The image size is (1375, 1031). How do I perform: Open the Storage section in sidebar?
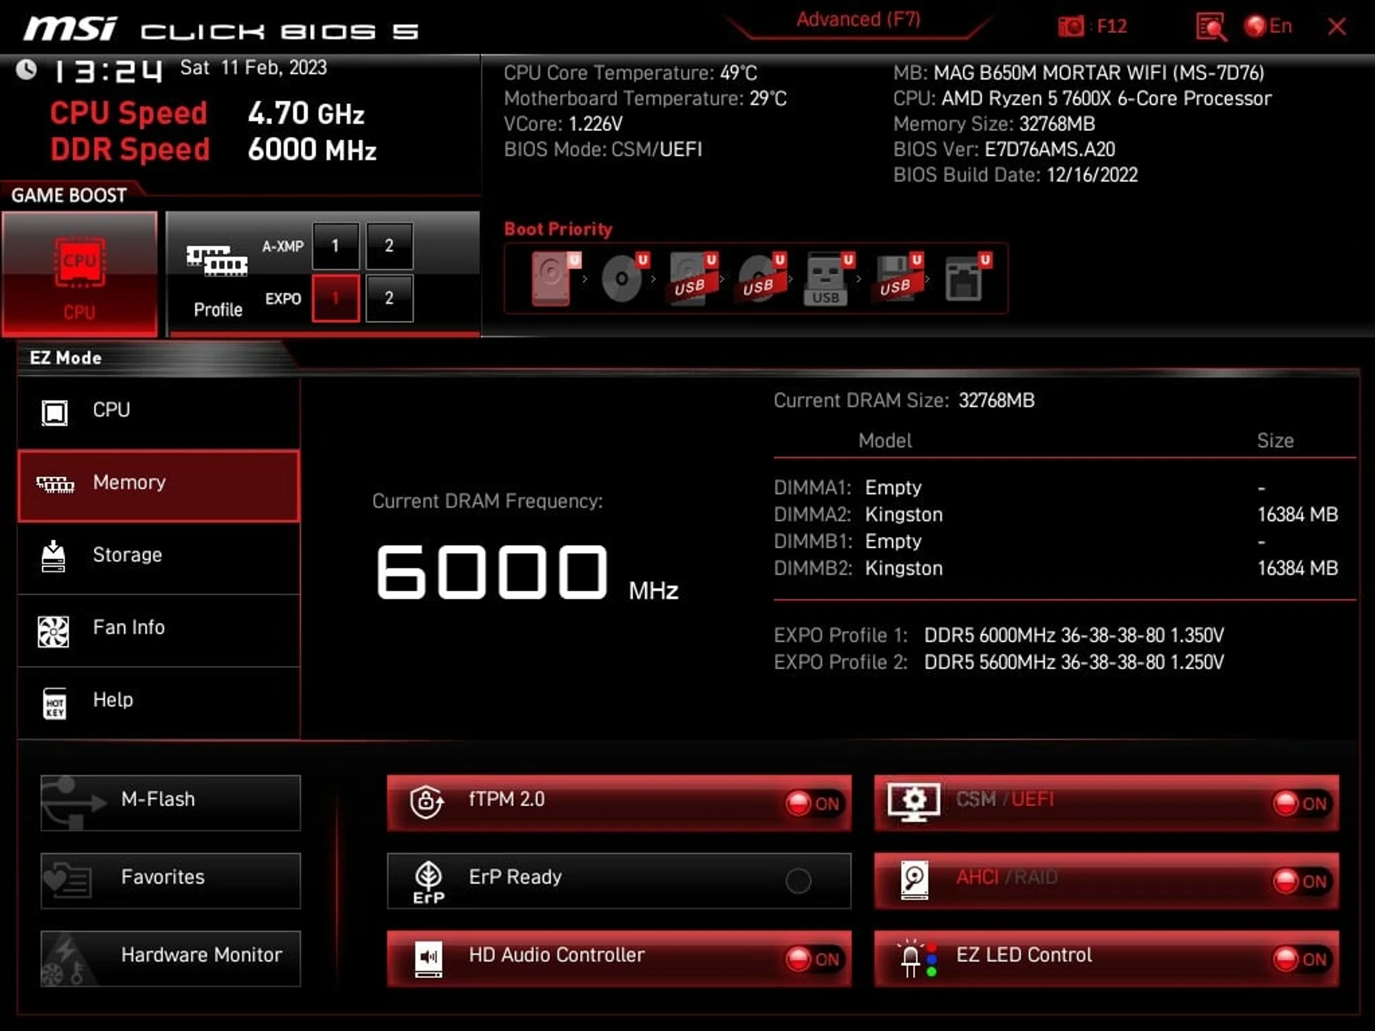158,558
